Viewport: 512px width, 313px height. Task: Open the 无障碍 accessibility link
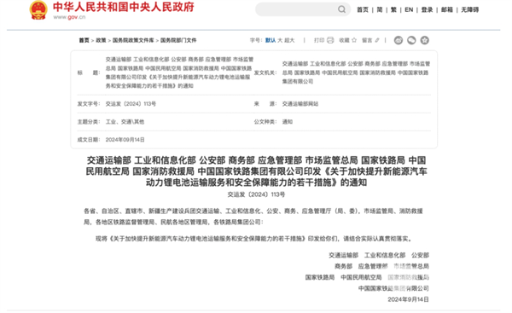pyautogui.click(x=470, y=9)
